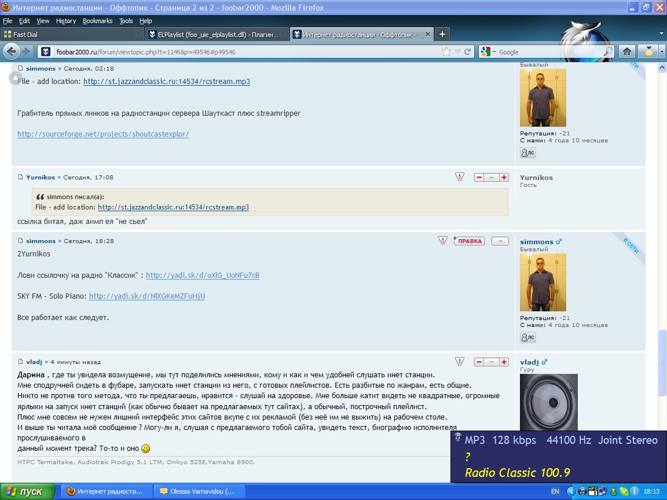This screenshot has width=667, height=500.
Task: Toggle the EN keyboard language indicator
Action: pos(555,491)
